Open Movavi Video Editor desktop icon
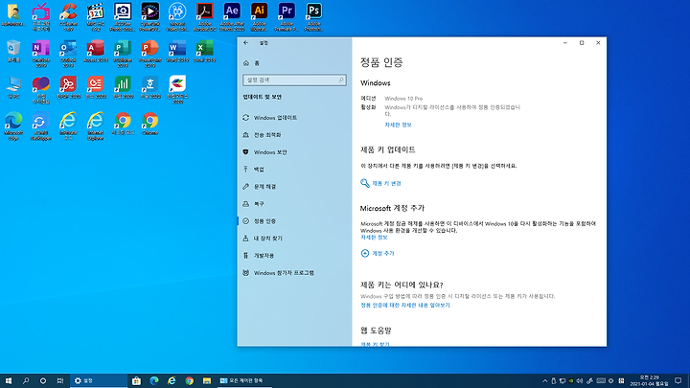Image resolution: width=690 pixels, height=388 pixels. (x=177, y=17)
